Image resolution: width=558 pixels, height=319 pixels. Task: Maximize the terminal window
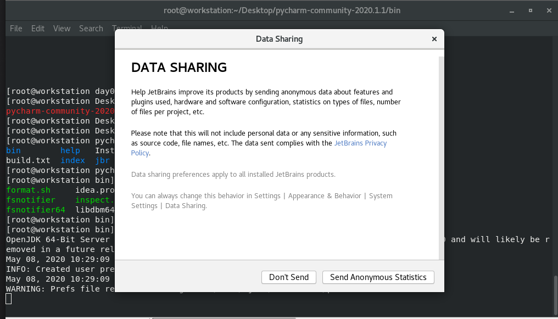(x=530, y=10)
